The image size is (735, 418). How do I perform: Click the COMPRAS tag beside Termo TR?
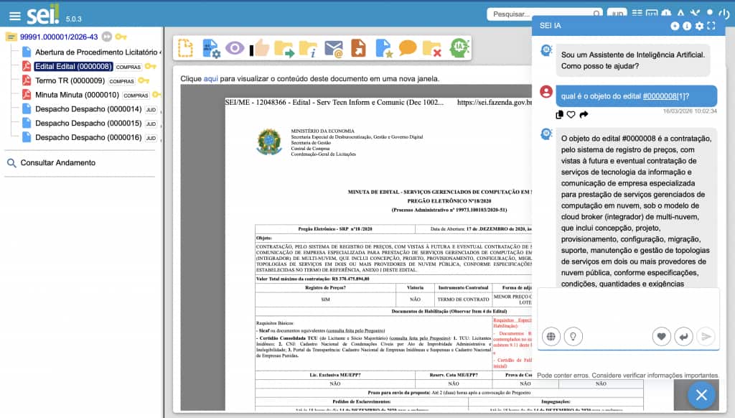click(x=121, y=81)
